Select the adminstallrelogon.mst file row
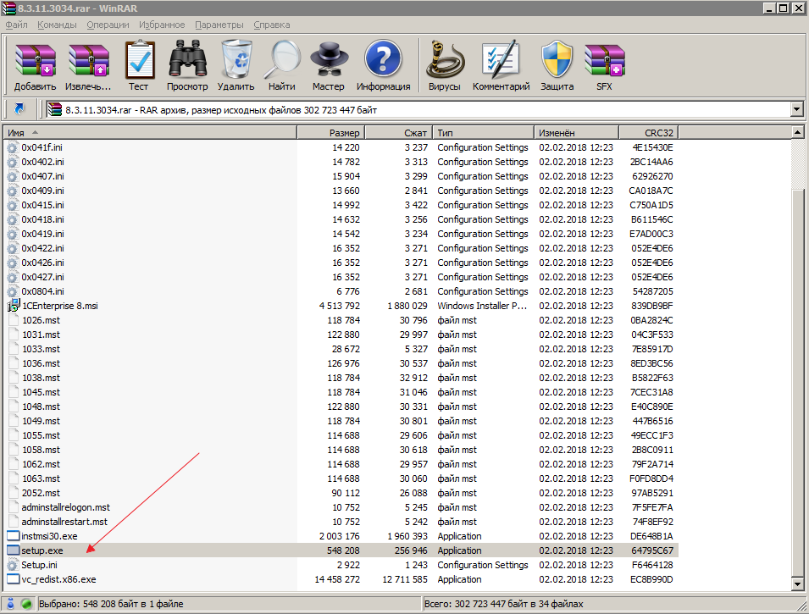Viewport: 809px width, 614px height. 341,507
